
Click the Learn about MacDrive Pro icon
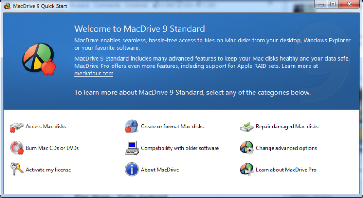[246, 170]
